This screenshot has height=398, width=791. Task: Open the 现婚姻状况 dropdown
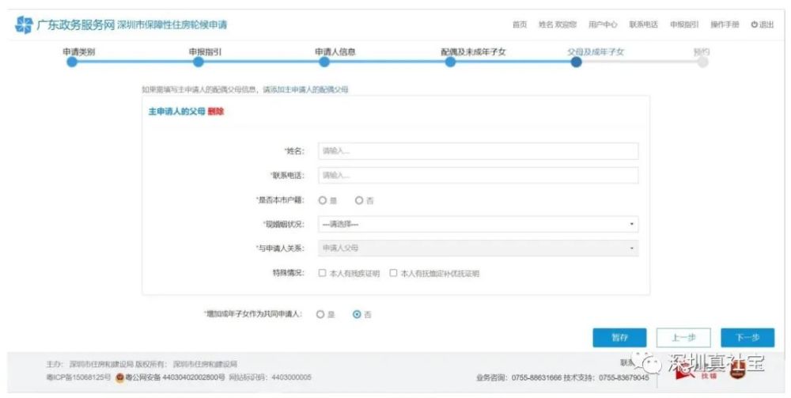point(479,224)
